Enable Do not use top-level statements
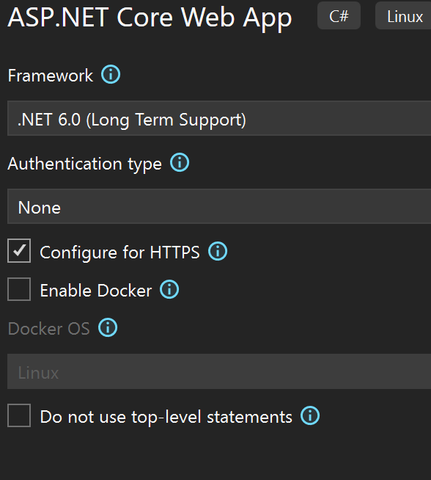The height and width of the screenshot is (480, 431). click(x=19, y=415)
